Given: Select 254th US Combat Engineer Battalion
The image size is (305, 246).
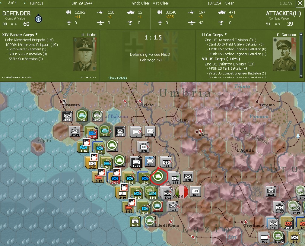Looking at the screenshot, I should pyautogui.click(x=236, y=54).
